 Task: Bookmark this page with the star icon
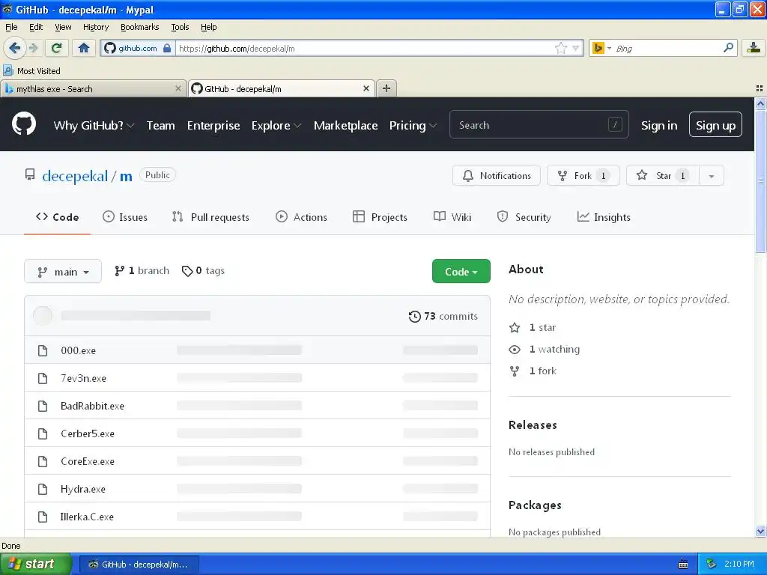tap(560, 48)
